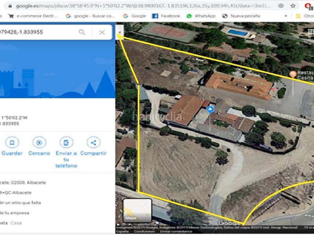
Task: Open Cercano nearby search icon
Action: point(39,143)
